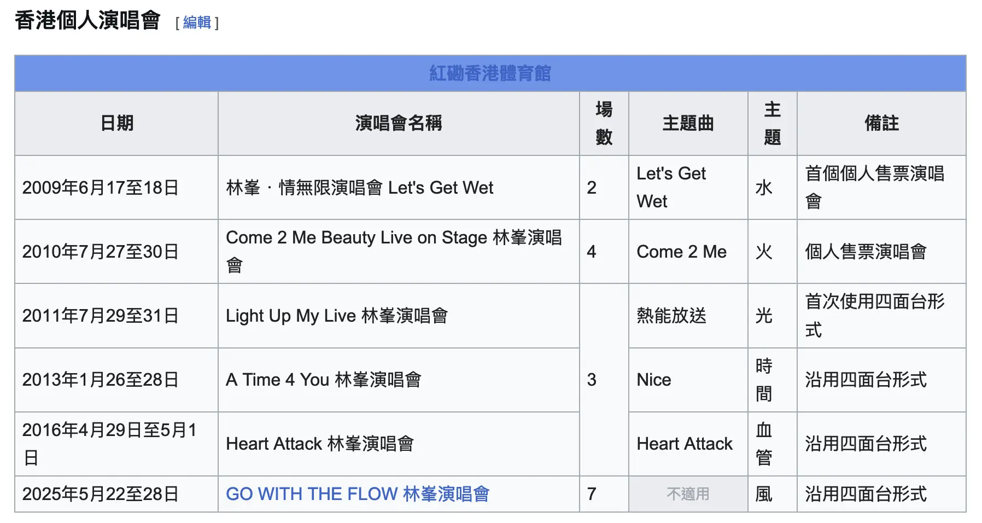The height and width of the screenshot is (523, 982).
Task: Click the greyed 不適用 cell
Action: [x=688, y=494]
